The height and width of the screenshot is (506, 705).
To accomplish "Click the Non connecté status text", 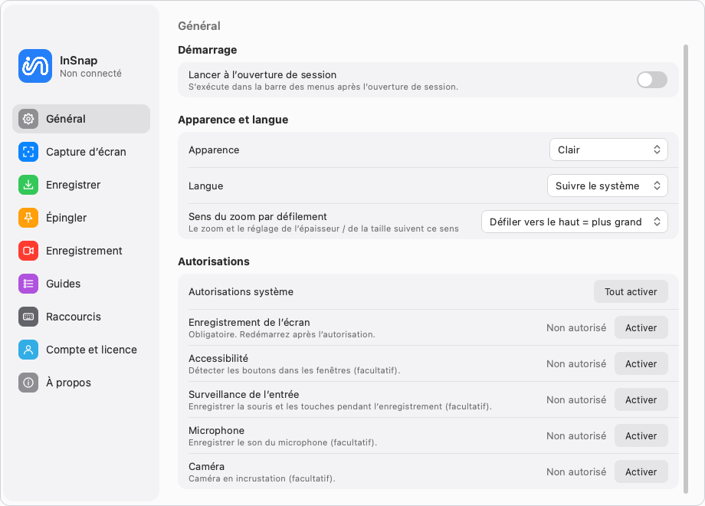I will 90,74.
